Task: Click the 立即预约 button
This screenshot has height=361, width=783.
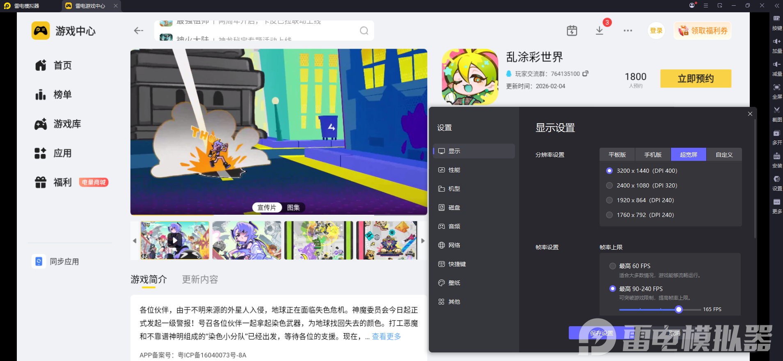Action: pos(696,79)
